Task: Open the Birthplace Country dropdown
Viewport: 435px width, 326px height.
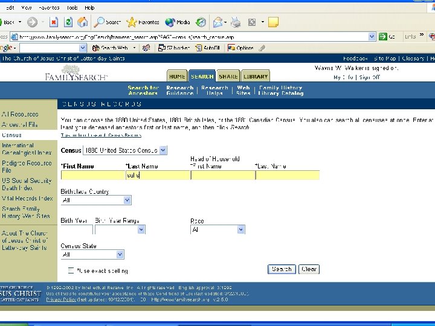Action: [x=127, y=200]
